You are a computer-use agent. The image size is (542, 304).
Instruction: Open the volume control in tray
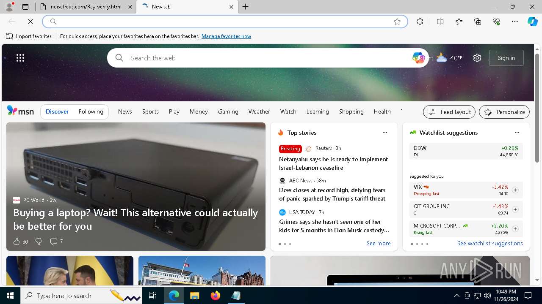(487, 296)
